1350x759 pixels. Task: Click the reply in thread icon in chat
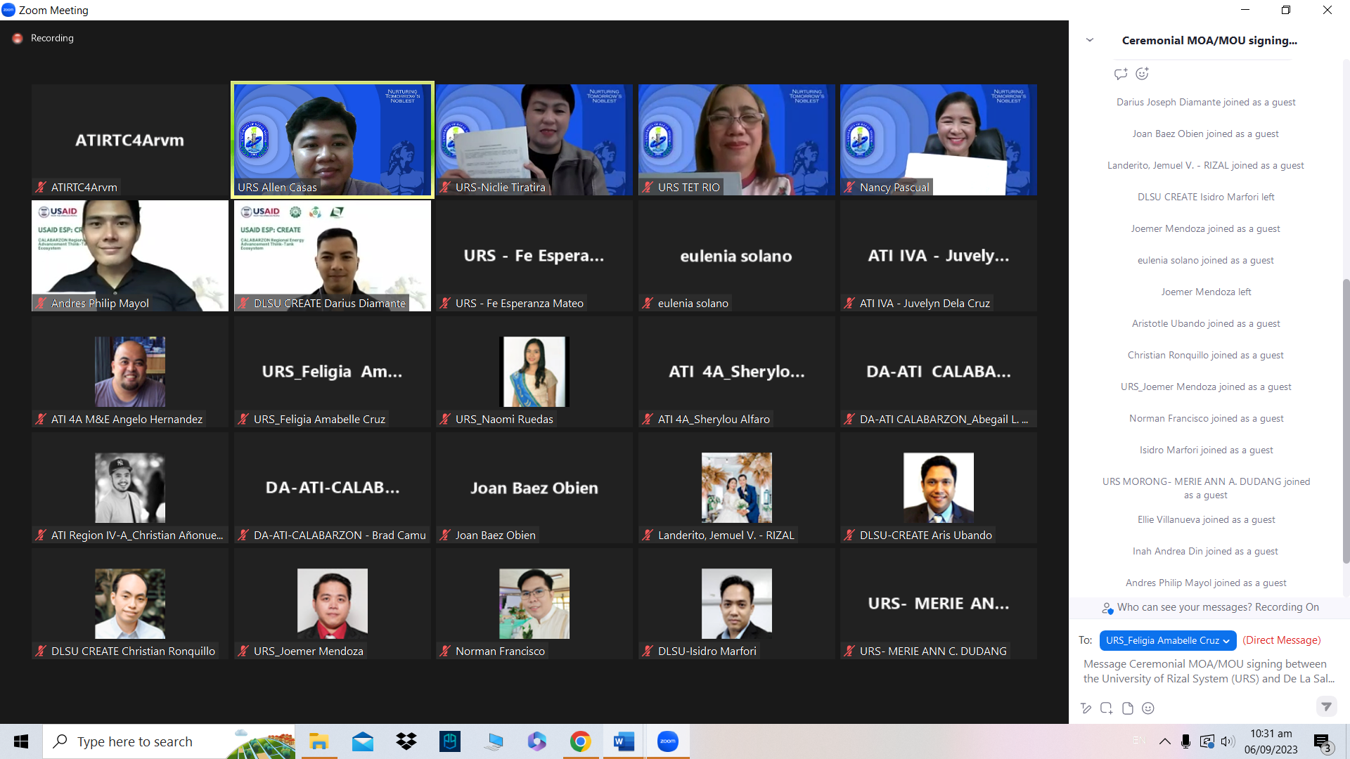(x=1121, y=74)
